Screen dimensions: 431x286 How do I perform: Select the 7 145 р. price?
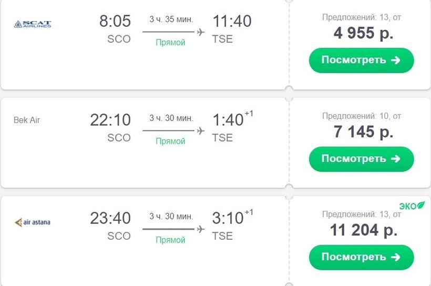363,131
